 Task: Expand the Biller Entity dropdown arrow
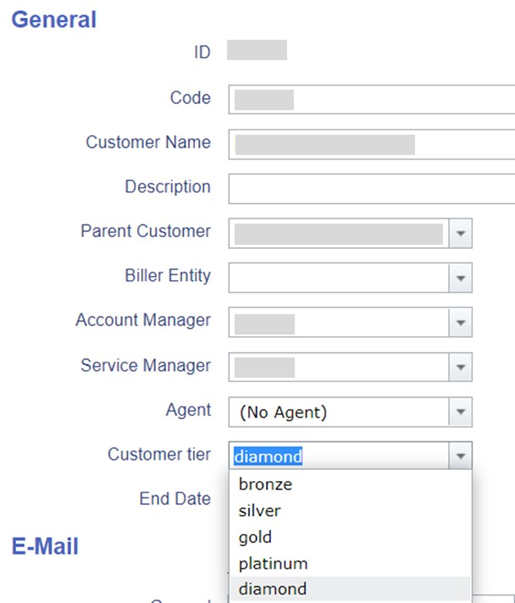pos(461,278)
